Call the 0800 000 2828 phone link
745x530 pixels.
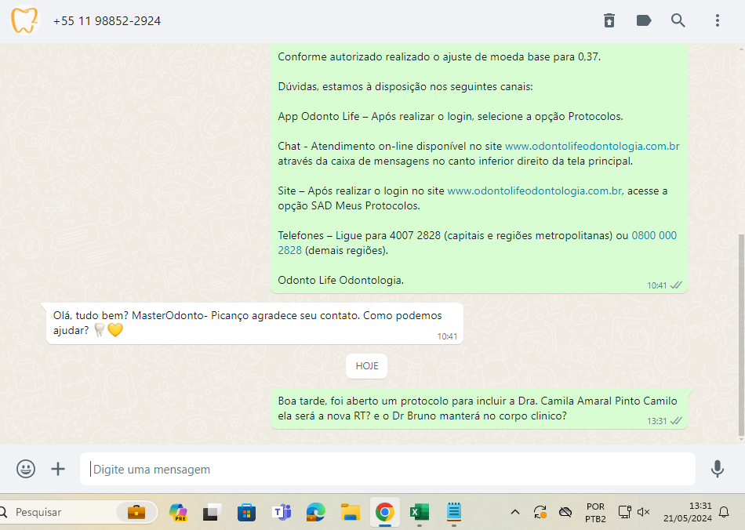pyautogui.click(x=654, y=235)
